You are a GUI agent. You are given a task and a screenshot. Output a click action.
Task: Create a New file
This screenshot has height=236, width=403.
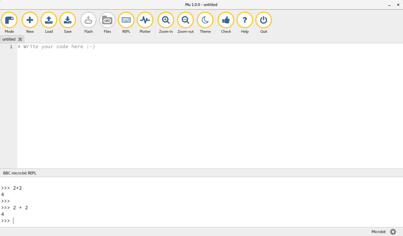point(30,23)
